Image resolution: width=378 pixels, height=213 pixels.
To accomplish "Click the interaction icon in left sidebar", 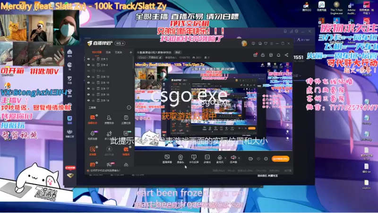I will point(69,80).
